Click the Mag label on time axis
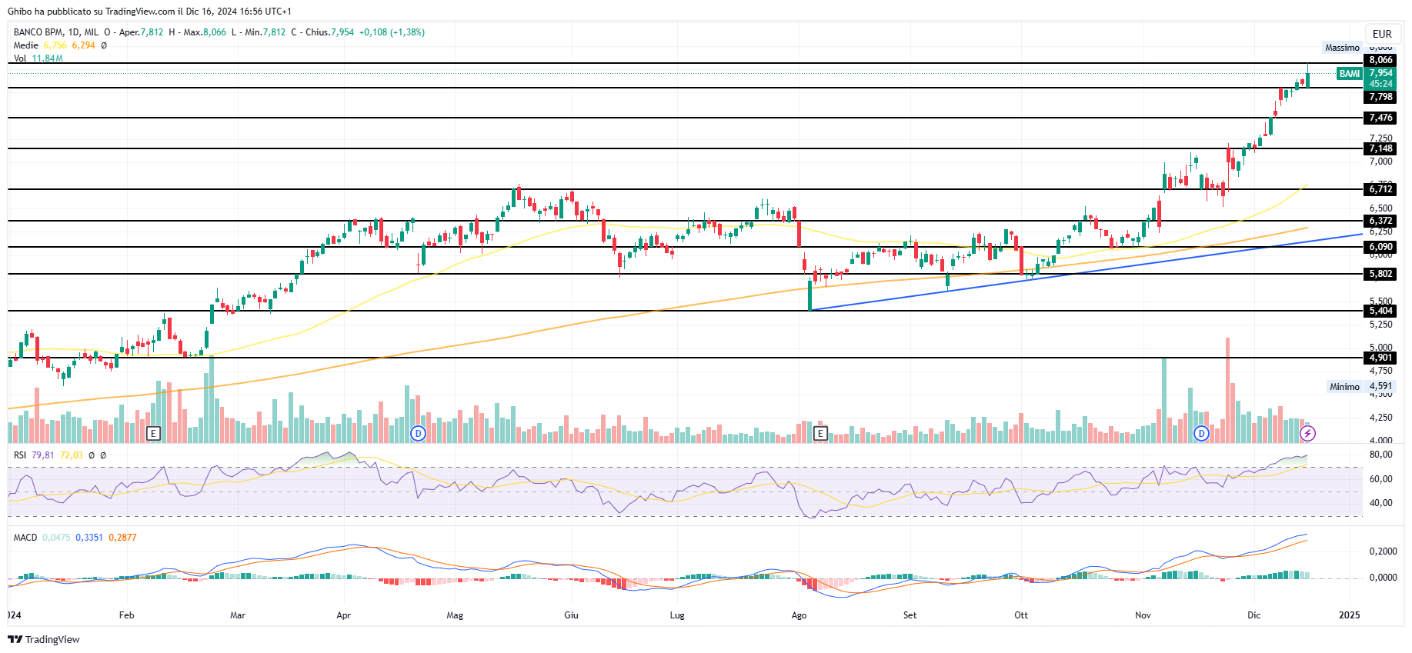1412x653 pixels. 455,615
